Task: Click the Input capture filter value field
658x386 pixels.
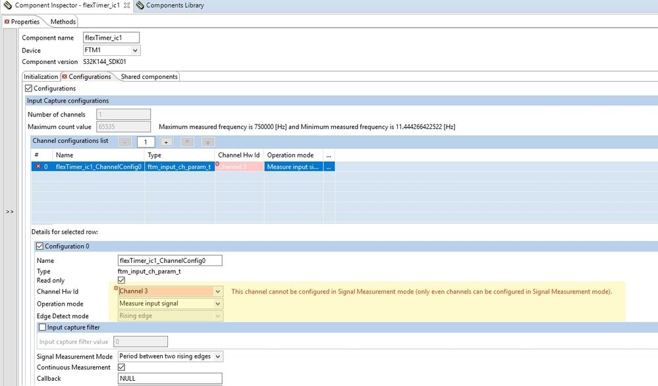Action: point(140,341)
